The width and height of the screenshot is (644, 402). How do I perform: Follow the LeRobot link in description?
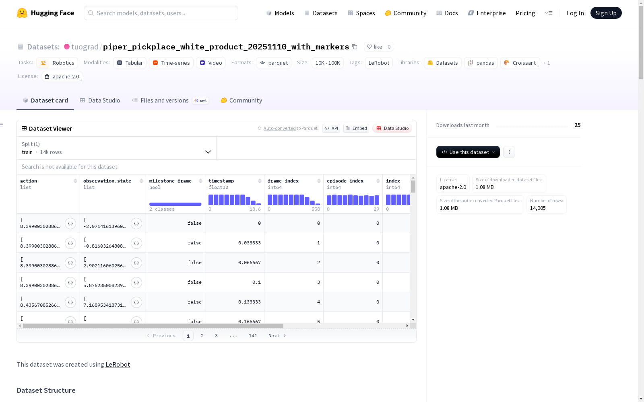coord(118,365)
